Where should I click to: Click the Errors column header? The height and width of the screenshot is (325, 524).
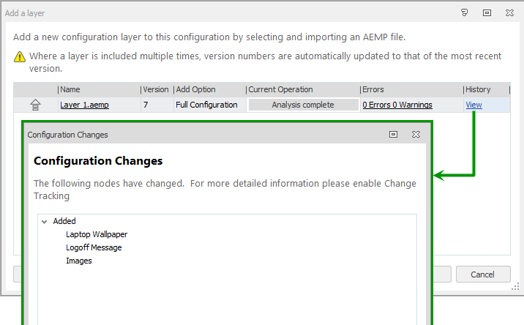click(373, 89)
